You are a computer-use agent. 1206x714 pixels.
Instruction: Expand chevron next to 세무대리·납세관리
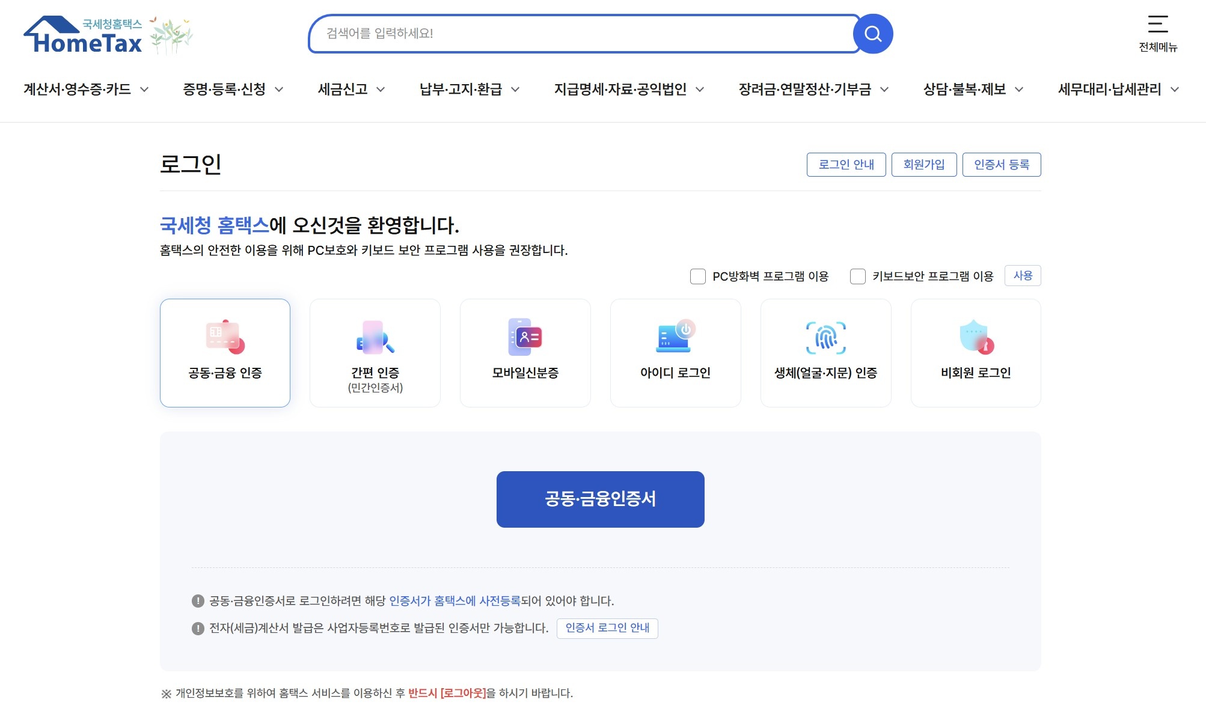tap(1175, 90)
